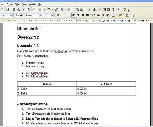
Task: Click the Zoom magnifier icon
Action: (x=118, y=9)
